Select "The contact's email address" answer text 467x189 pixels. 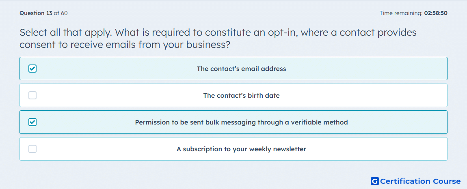241,69
